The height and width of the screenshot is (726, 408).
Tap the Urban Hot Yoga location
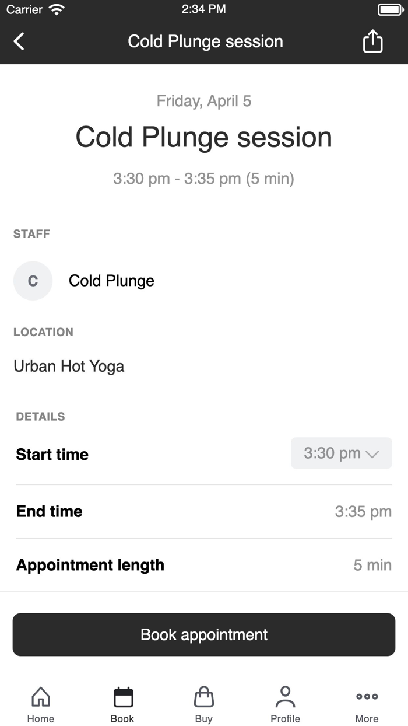(69, 366)
